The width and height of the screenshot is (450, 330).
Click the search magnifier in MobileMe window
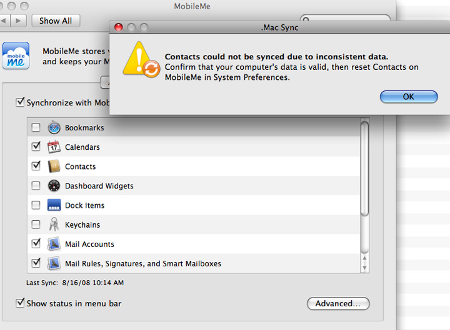(306, 19)
